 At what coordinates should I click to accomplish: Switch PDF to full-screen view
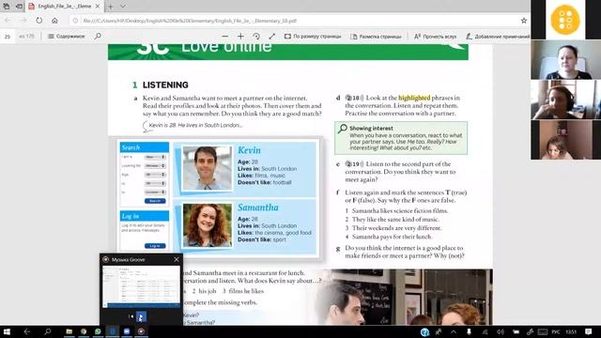coord(272,36)
